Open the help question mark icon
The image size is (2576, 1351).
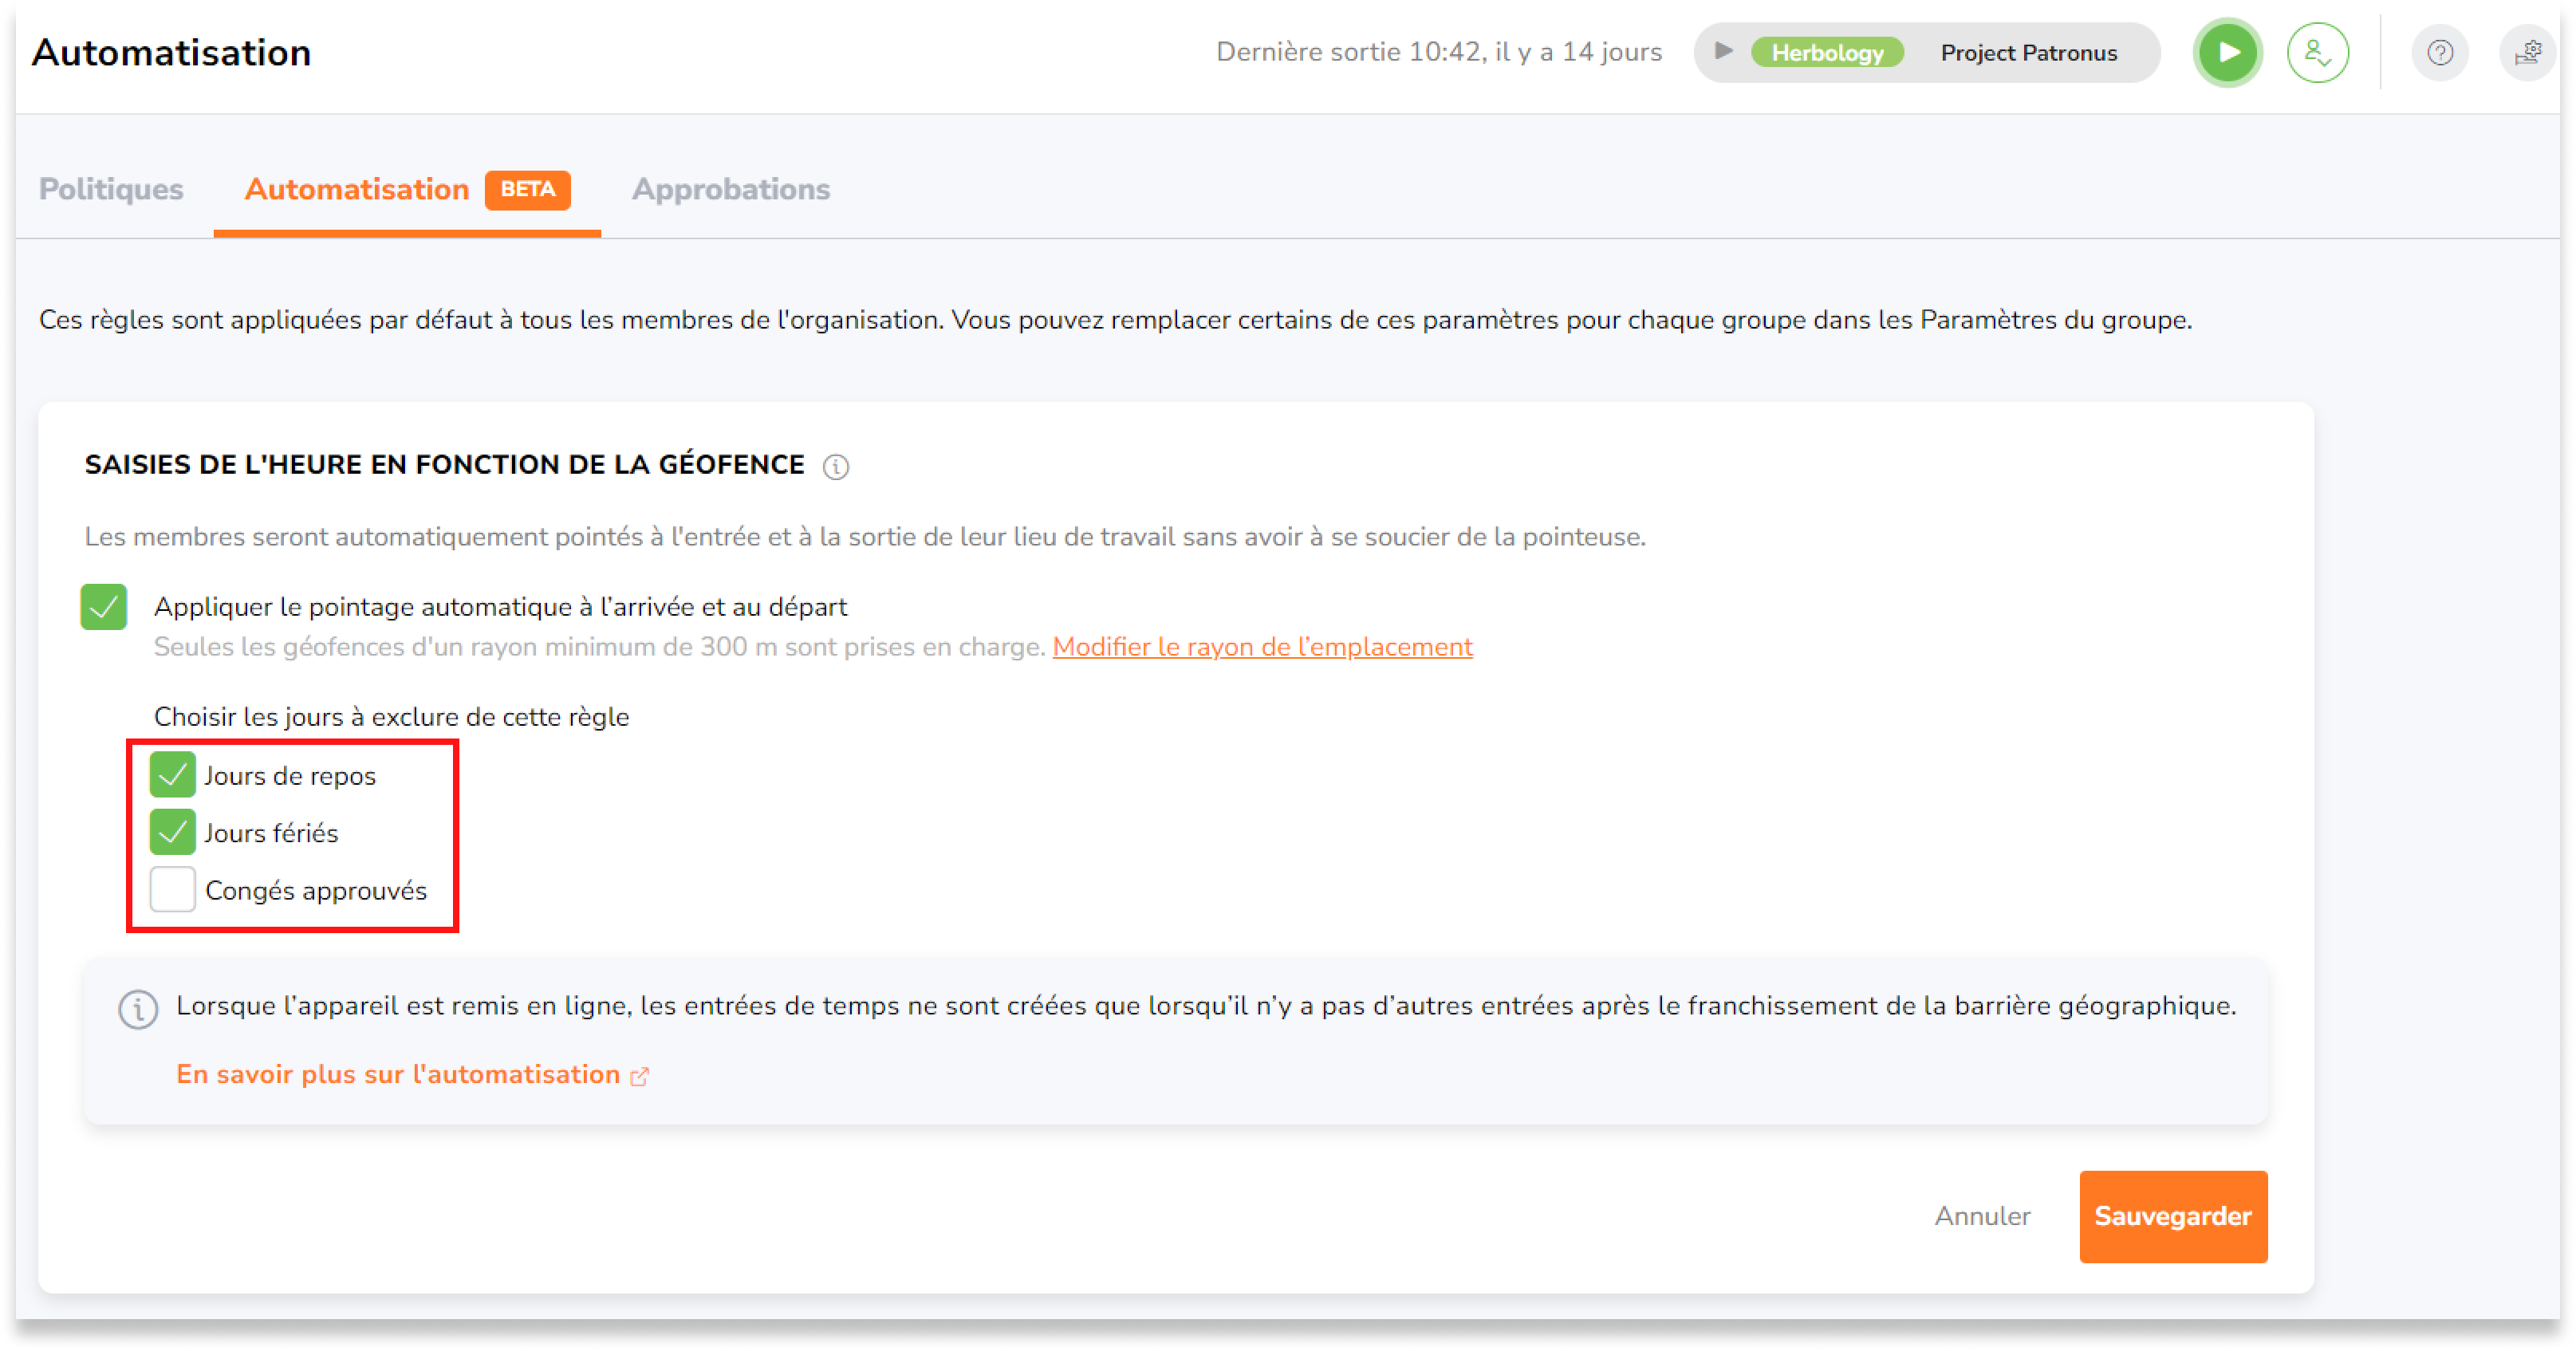[2439, 53]
